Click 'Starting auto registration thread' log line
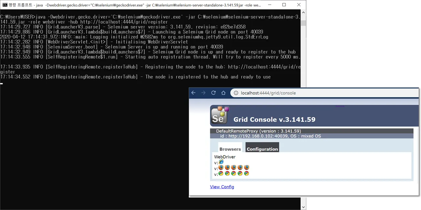Image resolution: width=421 pixels, height=210 pixels. [150, 57]
